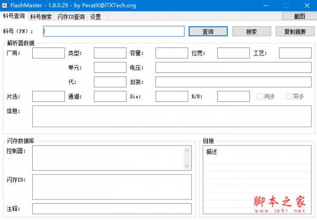Click the 搜索 search button
Viewport: 317px width, 220px height.
(x=251, y=32)
